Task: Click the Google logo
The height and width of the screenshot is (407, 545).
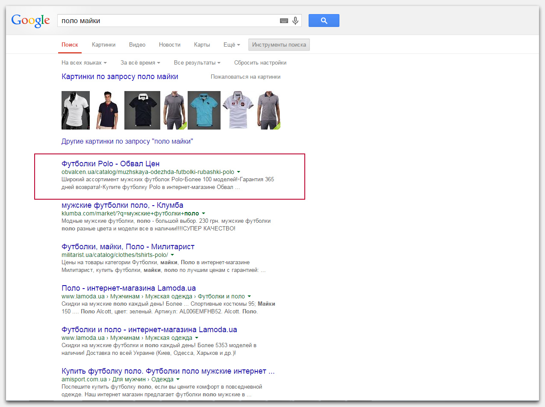Action: [31, 21]
